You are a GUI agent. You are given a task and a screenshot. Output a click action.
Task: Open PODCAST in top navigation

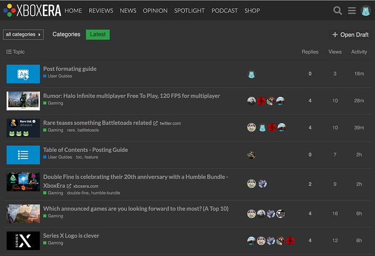[x=224, y=10]
